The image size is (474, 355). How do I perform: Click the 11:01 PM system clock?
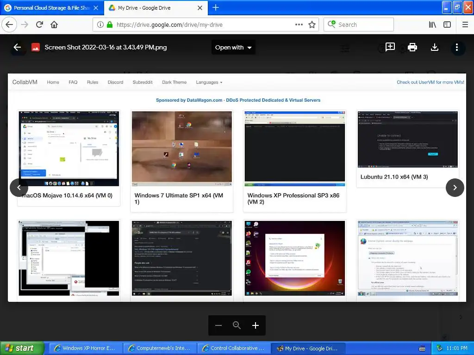point(457,348)
